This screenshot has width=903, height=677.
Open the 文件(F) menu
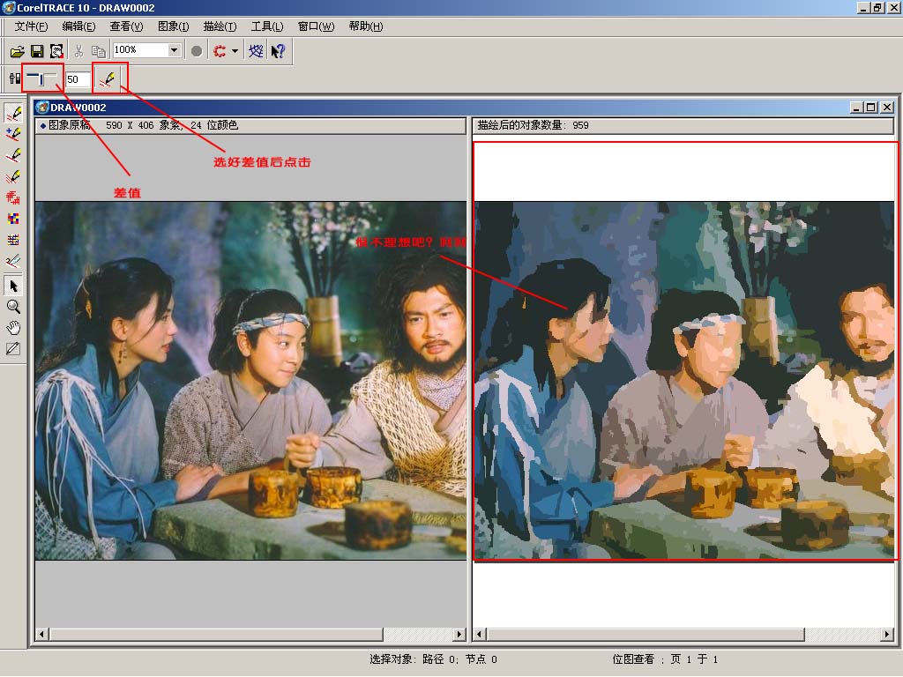31,26
